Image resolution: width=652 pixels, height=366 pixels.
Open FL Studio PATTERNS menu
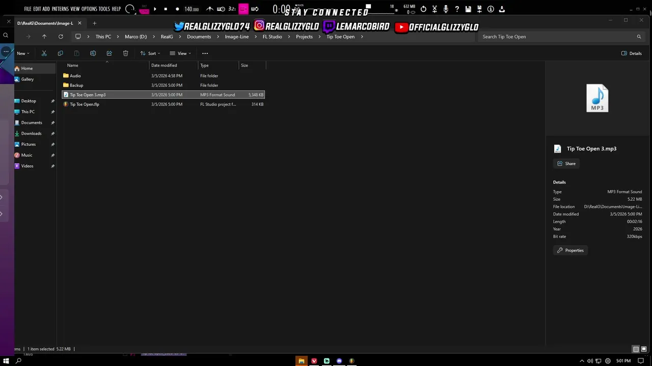pos(60,9)
